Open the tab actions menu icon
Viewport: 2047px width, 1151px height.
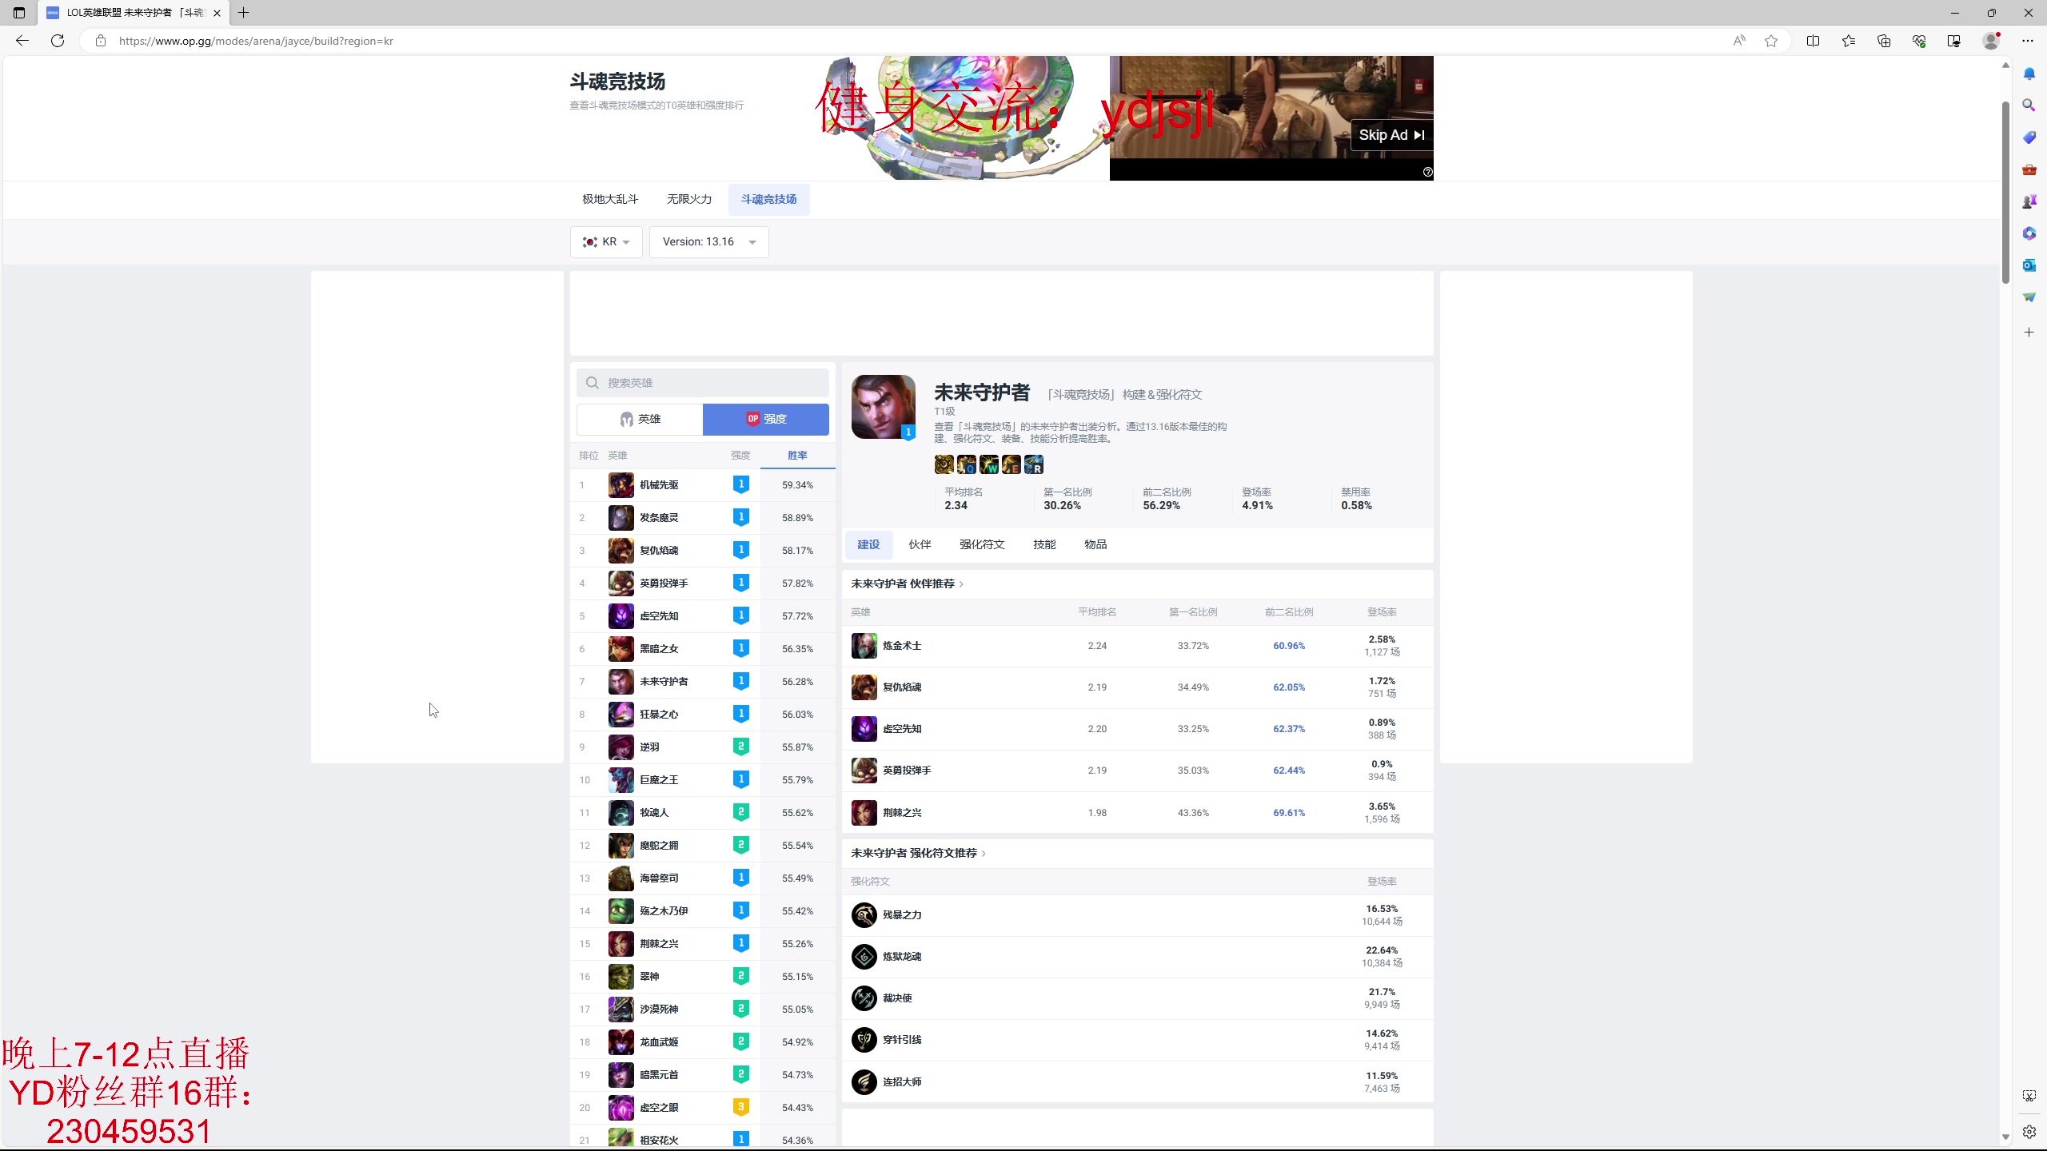[19, 13]
